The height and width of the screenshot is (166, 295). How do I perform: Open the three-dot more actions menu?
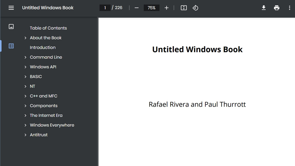(x=289, y=8)
